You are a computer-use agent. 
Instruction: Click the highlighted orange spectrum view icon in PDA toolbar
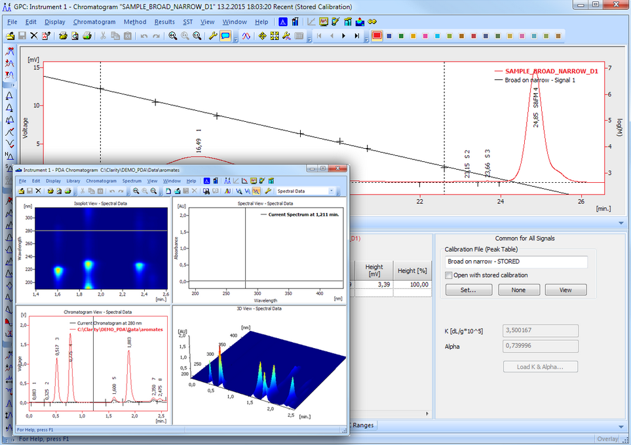tap(256, 191)
